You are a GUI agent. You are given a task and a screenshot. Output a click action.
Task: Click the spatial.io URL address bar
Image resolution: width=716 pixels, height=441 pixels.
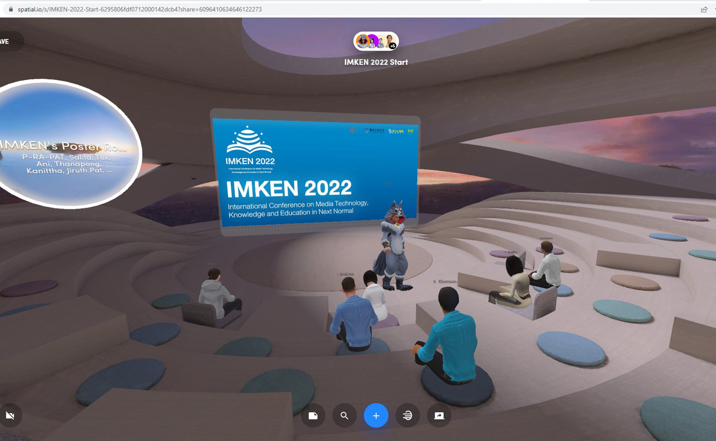coord(140,9)
